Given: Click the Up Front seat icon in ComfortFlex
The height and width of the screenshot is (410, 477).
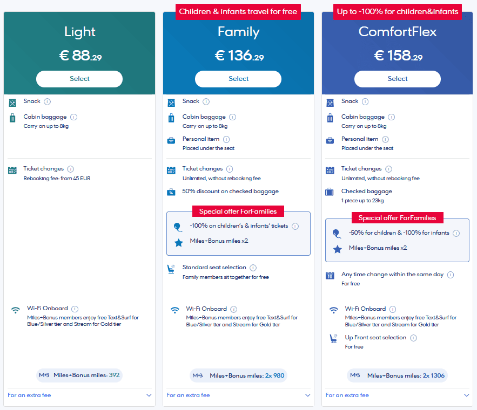Looking at the screenshot, I should pos(333,339).
